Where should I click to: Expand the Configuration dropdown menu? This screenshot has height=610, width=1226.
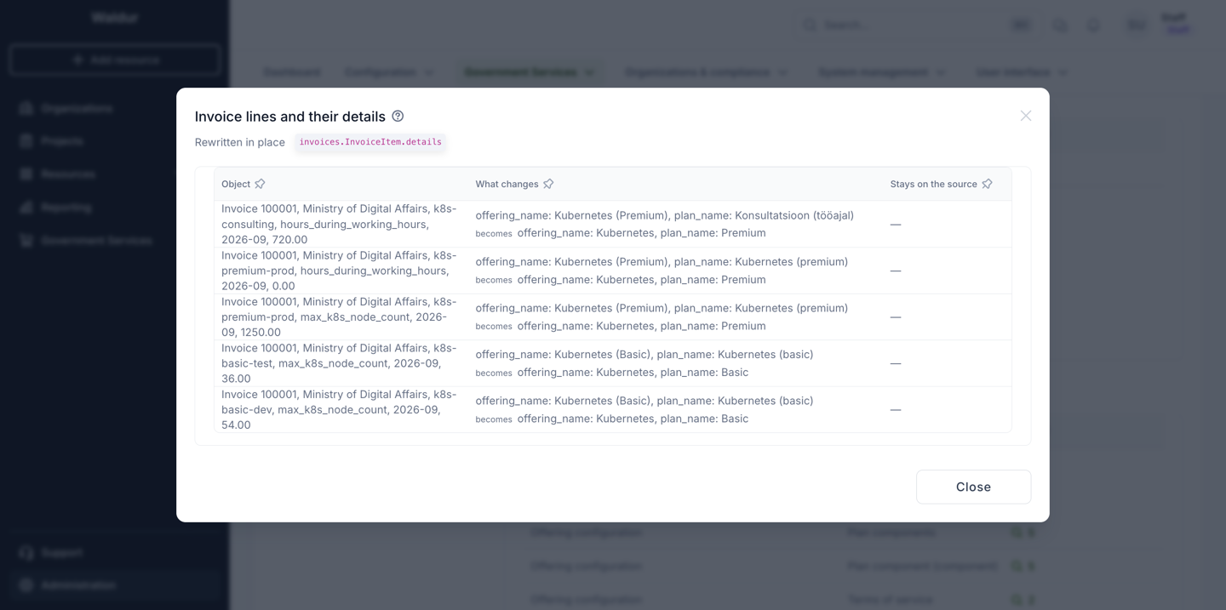coord(389,72)
